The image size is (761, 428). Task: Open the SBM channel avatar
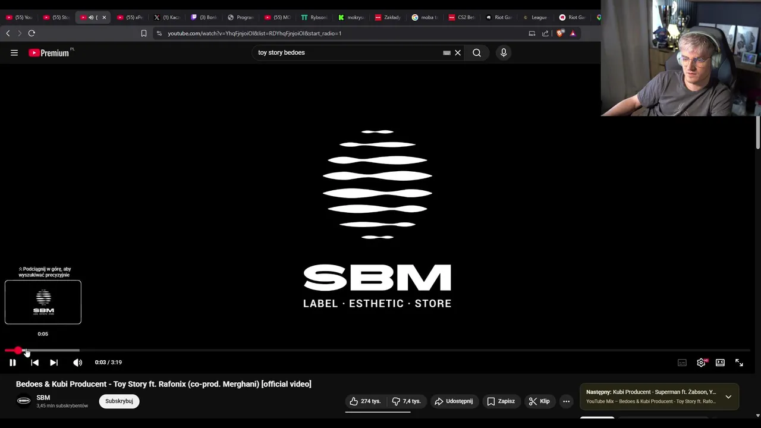click(x=24, y=401)
